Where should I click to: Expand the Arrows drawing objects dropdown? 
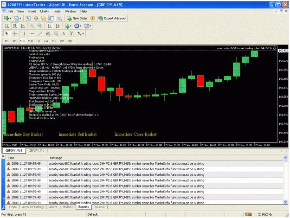coord(83,33)
